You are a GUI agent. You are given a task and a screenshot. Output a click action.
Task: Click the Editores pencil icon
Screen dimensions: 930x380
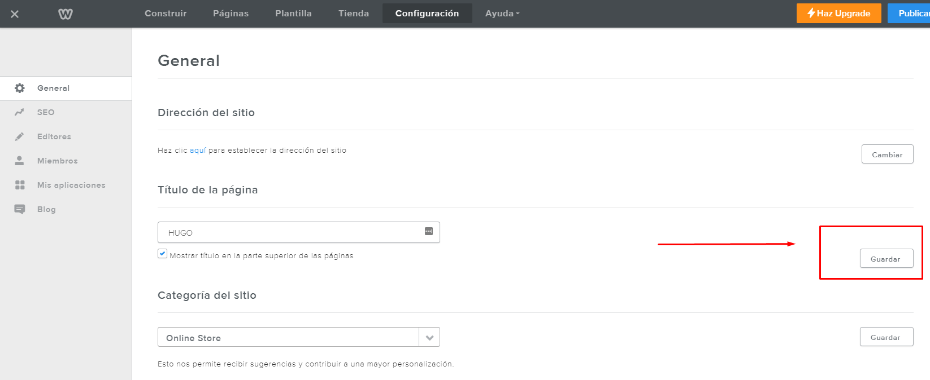pos(20,136)
